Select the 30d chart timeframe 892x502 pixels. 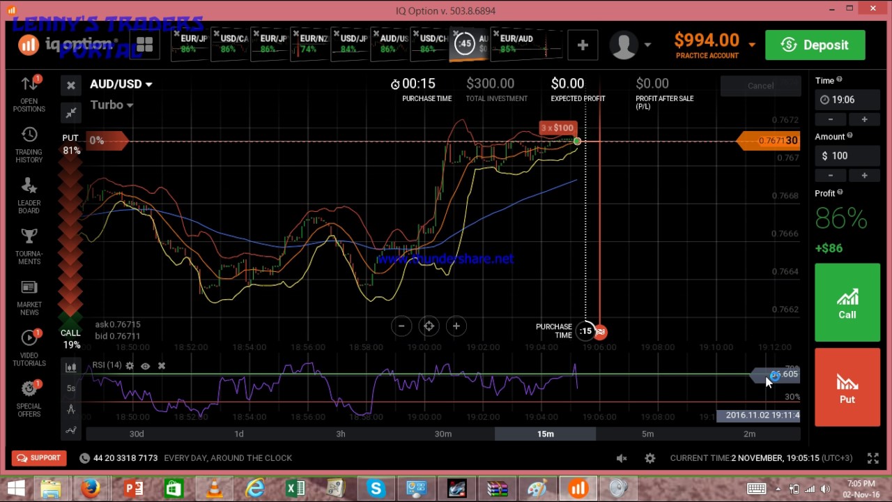(137, 434)
